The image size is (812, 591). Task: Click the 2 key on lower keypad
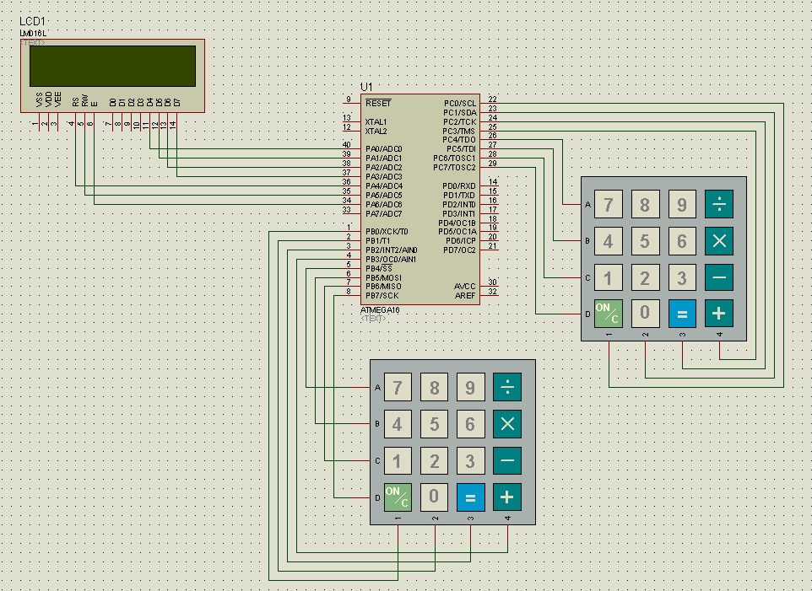(x=434, y=460)
